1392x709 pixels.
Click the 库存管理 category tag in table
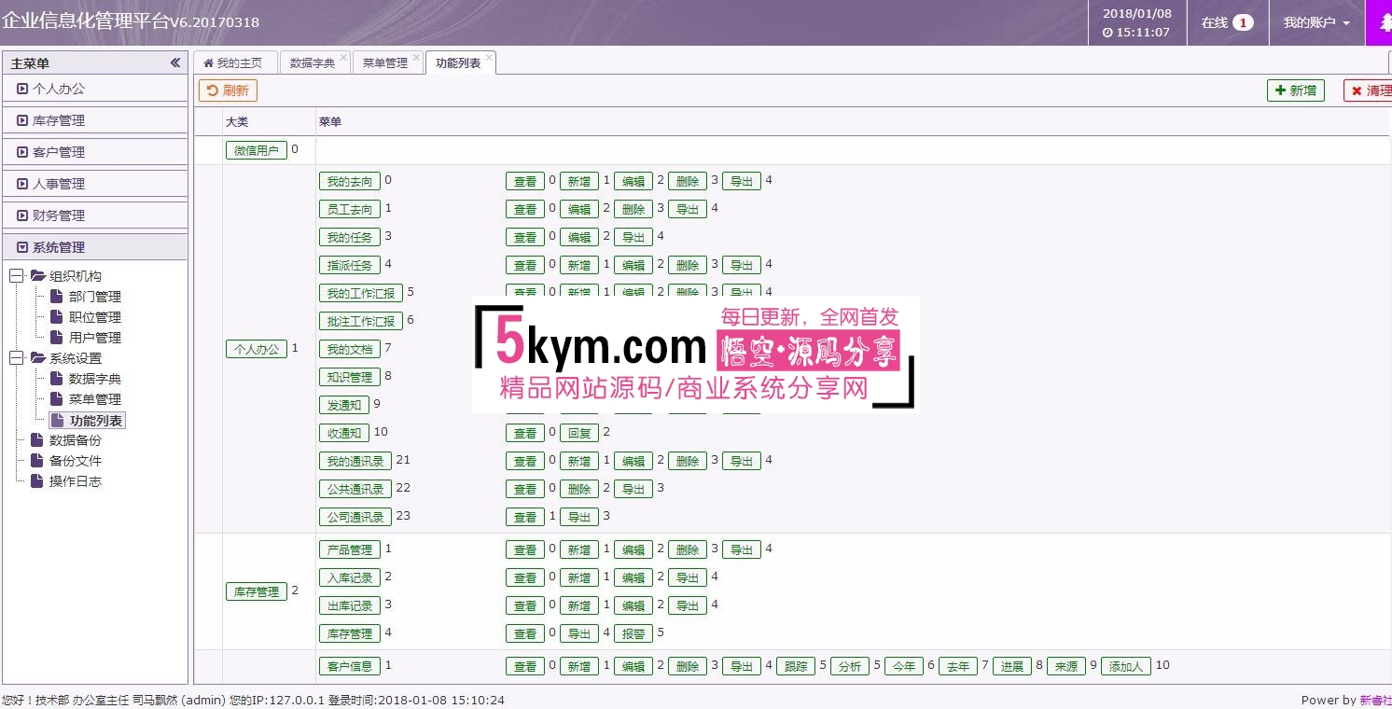(x=256, y=591)
